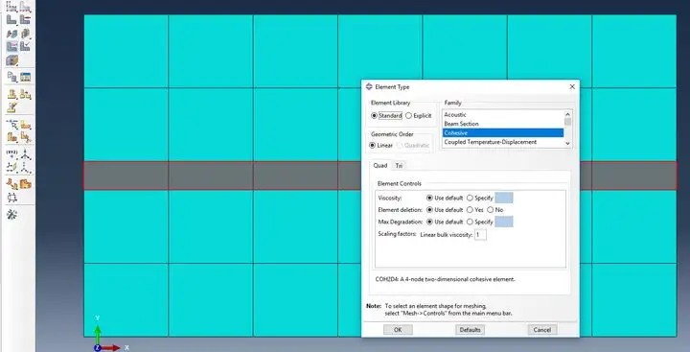Image resolution: width=690 pixels, height=352 pixels.
Task: Select Coupled Temperature-Displacement family
Action: tap(502, 142)
